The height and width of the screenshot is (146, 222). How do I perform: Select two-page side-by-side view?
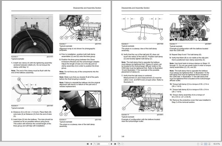pyautogui.click(x=206, y=144)
